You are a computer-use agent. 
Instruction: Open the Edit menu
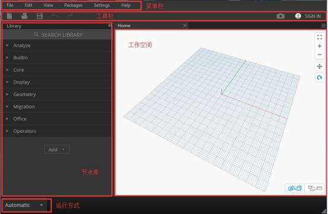click(28, 5)
